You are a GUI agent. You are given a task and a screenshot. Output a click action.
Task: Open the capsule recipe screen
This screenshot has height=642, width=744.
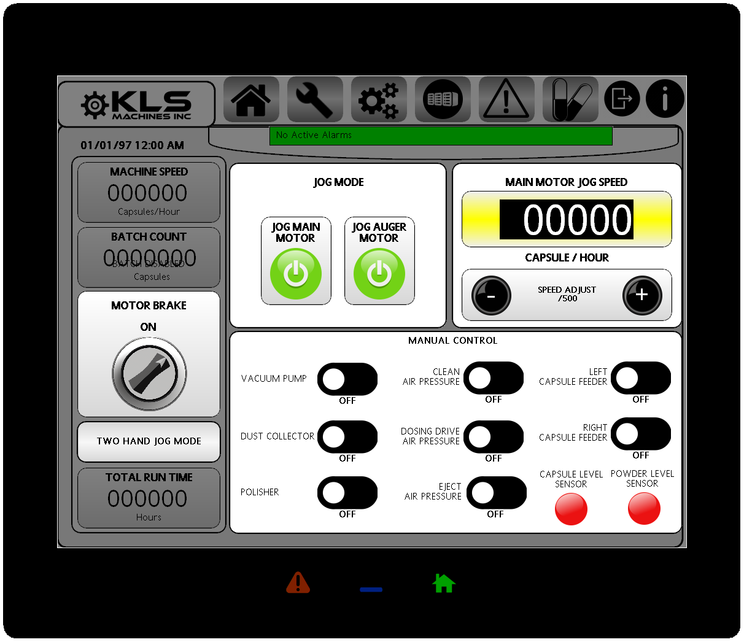(570, 99)
